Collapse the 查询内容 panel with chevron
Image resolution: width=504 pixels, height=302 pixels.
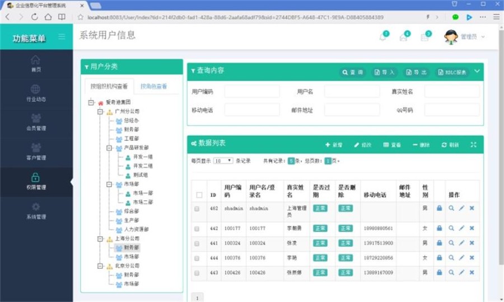click(x=477, y=71)
